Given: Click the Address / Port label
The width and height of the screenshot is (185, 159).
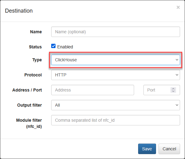Looking at the screenshot, I should pyautogui.click(x=27, y=90).
